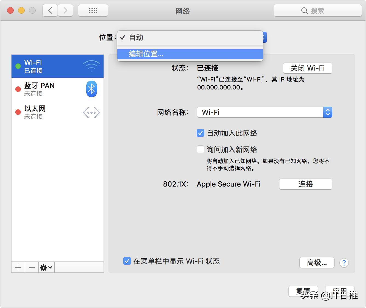Viewport: 366px width, 308px height.
Task: Disable 自动加入此网络 checkbox
Action: point(200,133)
